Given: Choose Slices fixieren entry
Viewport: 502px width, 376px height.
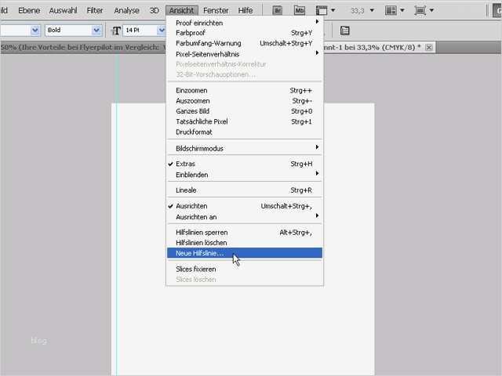Looking at the screenshot, I should click(245, 269).
